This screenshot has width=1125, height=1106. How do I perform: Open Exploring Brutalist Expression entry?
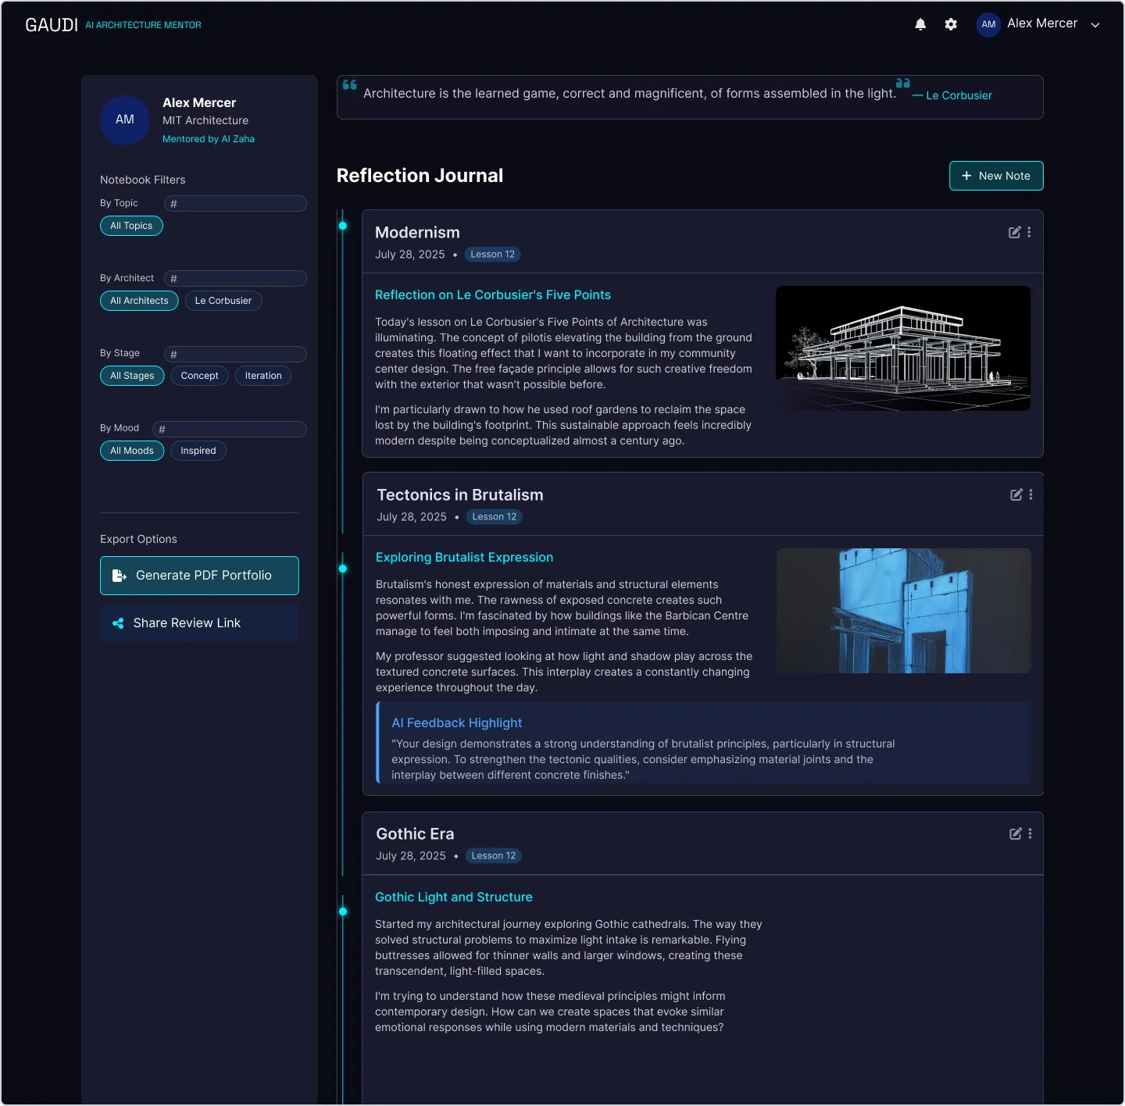(x=464, y=558)
